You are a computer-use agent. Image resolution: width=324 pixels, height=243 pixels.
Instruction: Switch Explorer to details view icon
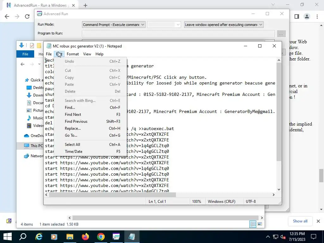253,224
